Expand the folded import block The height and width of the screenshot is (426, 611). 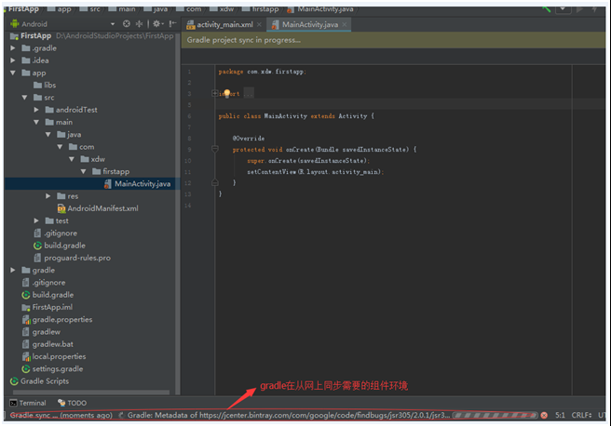(215, 93)
